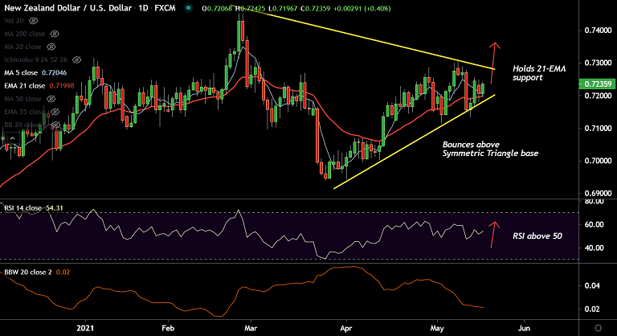Image resolution: width=617 pixels, height=336 pixels.
Task: Click the 0.72359 current price label
Action: [x=598, y=84]
